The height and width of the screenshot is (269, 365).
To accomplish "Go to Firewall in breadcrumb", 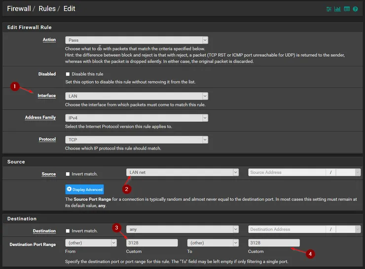I will coord(18,9).
